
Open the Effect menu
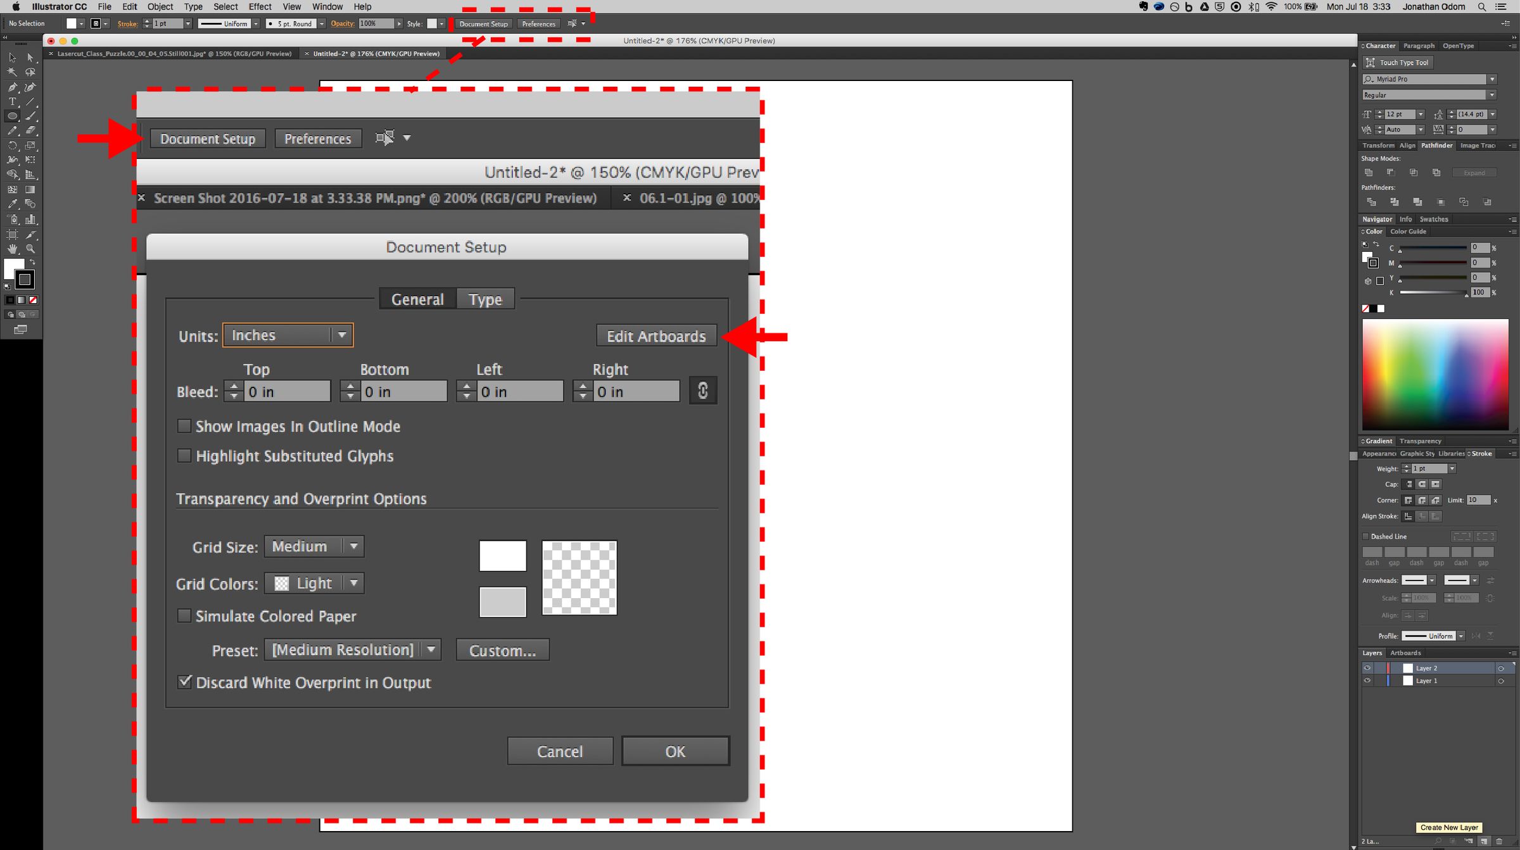260,6
